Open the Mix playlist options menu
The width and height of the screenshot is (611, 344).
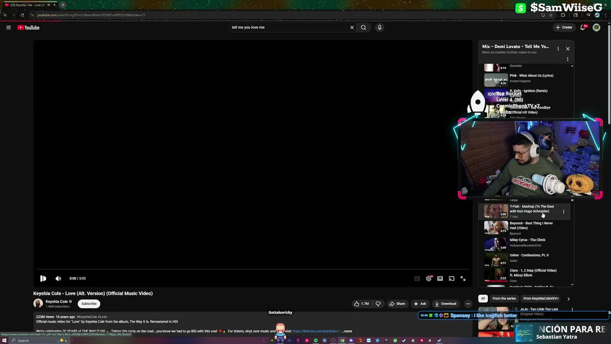click(558, 49)
